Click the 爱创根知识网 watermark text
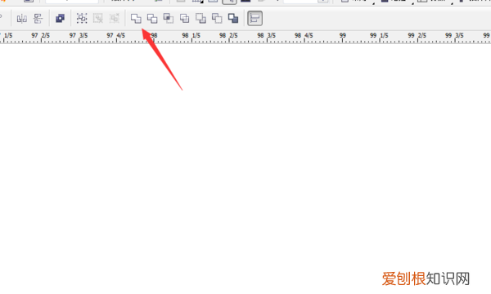The width and height of the screenshot is (491, 294). click(x=426, y=278)
